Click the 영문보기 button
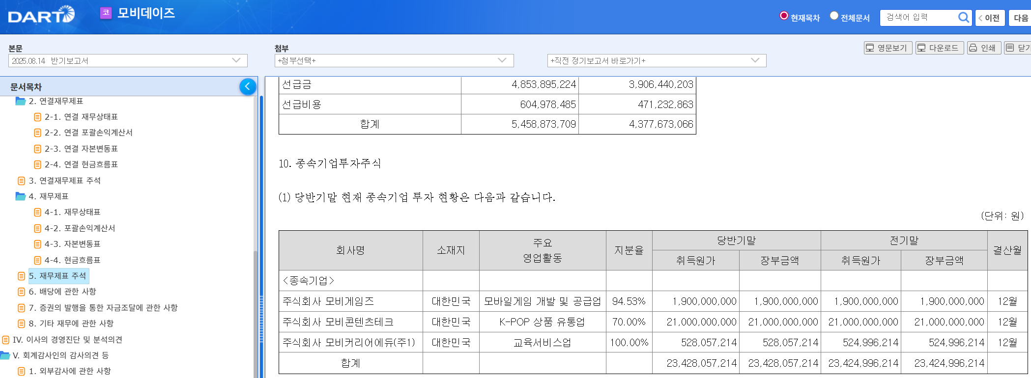The image size is (1031, 378). point(888,48)
